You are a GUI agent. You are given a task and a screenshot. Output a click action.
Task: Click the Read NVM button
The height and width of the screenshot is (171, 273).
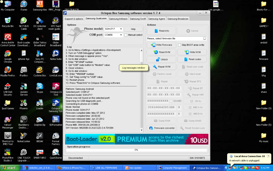[x=161, y=52]
